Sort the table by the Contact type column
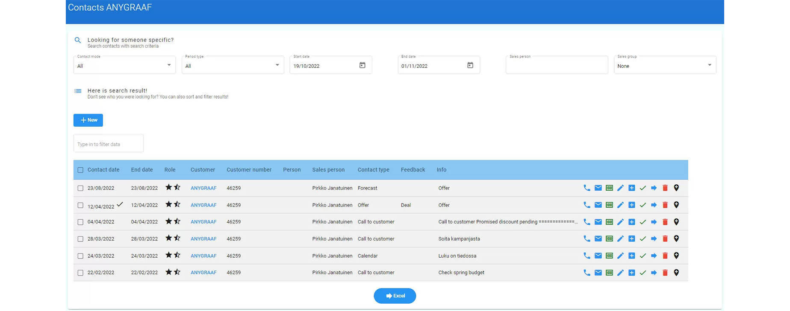The image size is (790, 311). (x=373, y=170)
